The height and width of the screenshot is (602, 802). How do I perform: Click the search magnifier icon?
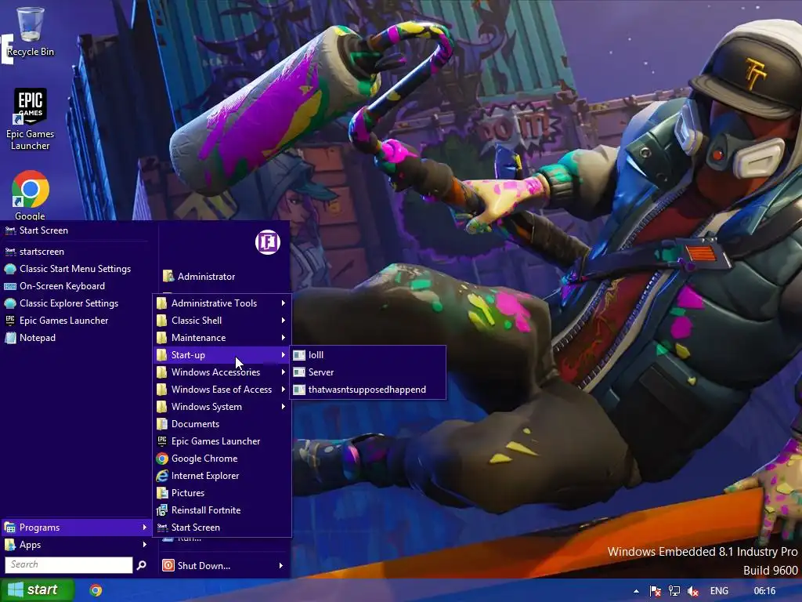pyautogui.click(x=142, y=564)
